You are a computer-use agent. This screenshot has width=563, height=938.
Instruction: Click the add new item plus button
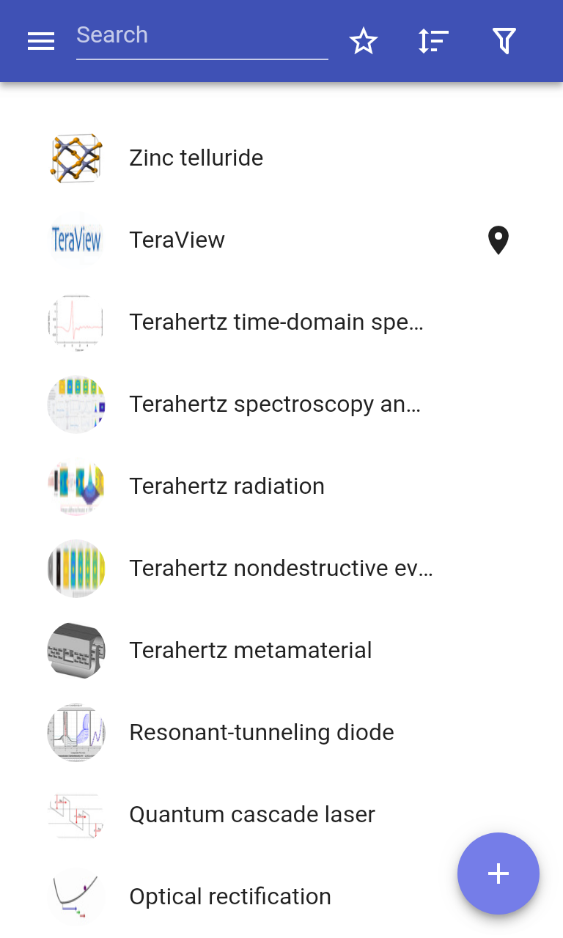tap(498, 874)
